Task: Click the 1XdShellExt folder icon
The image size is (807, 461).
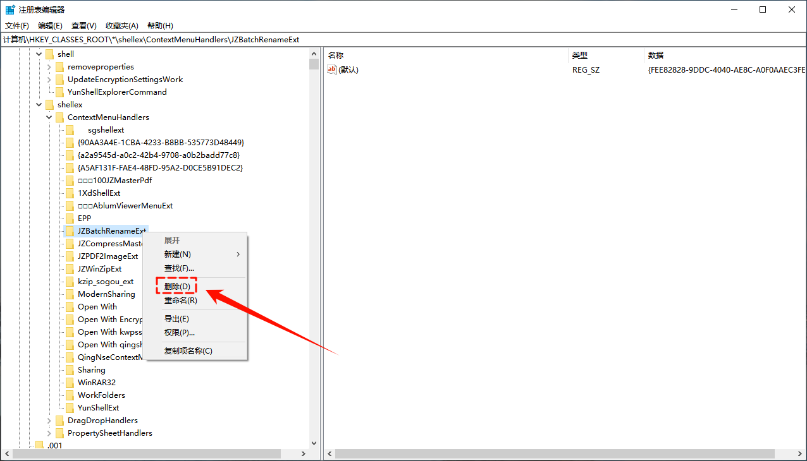Action: coord(70,193)
